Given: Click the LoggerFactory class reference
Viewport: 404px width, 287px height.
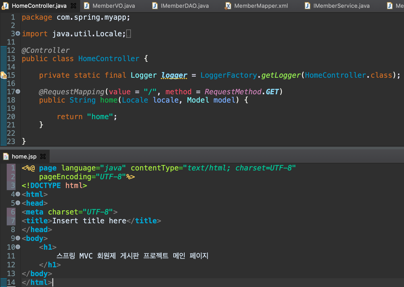Looking at the screenshot, I should point(229,75).
